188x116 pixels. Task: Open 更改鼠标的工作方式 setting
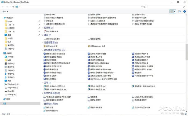pyautogui.click(x=142, y=57)
